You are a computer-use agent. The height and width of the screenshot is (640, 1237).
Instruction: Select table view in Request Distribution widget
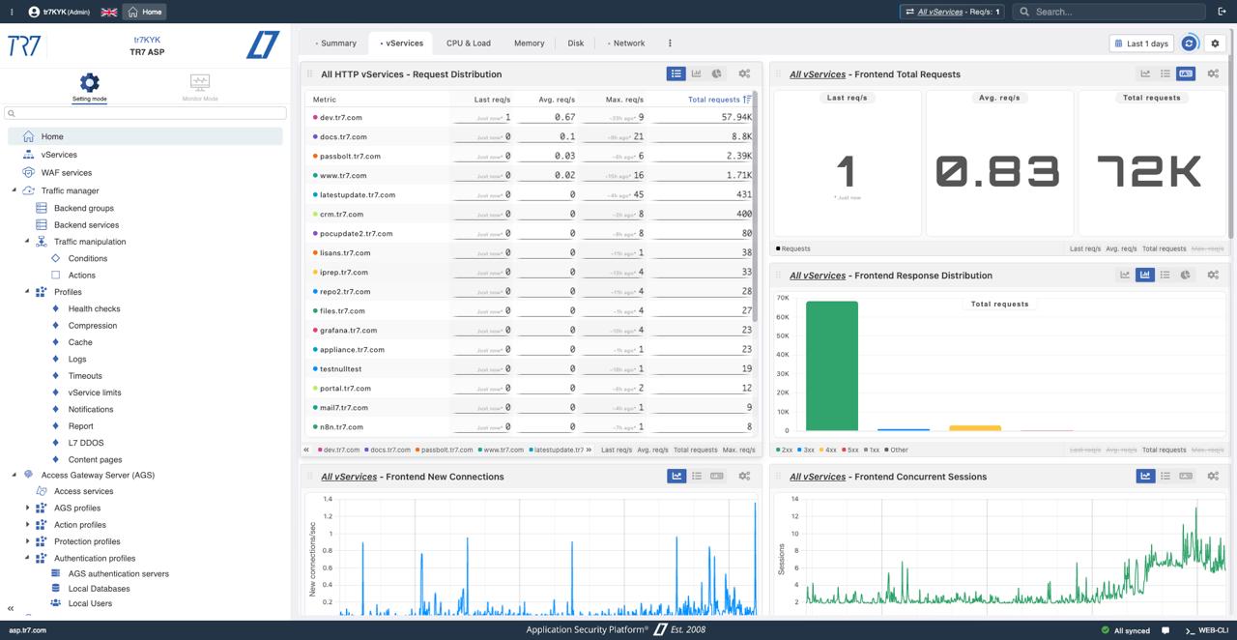tap(676, 73)
